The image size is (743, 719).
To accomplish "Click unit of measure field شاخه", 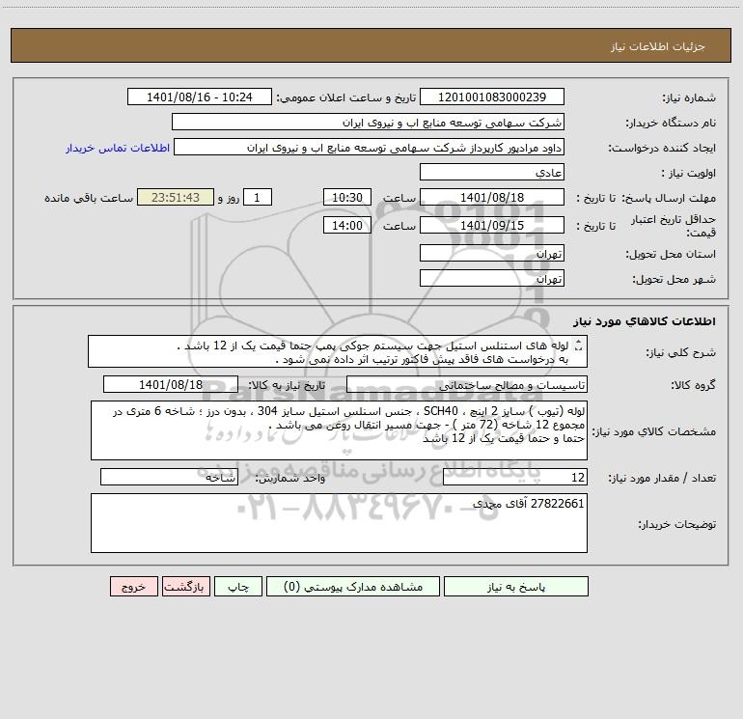I will (169, 478).
